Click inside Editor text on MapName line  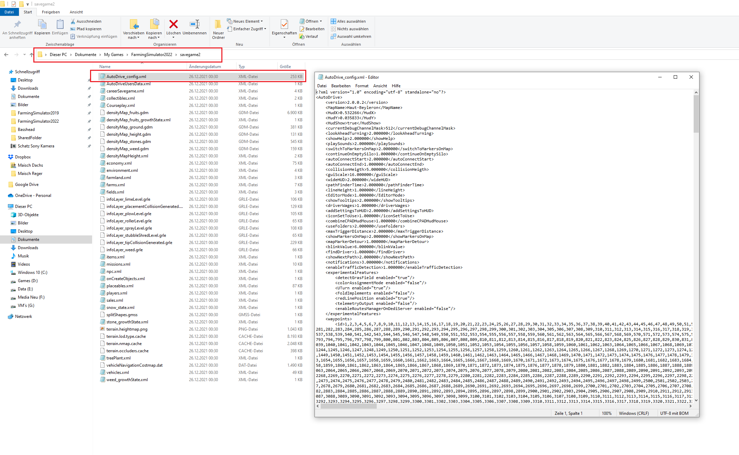[364, 108]
